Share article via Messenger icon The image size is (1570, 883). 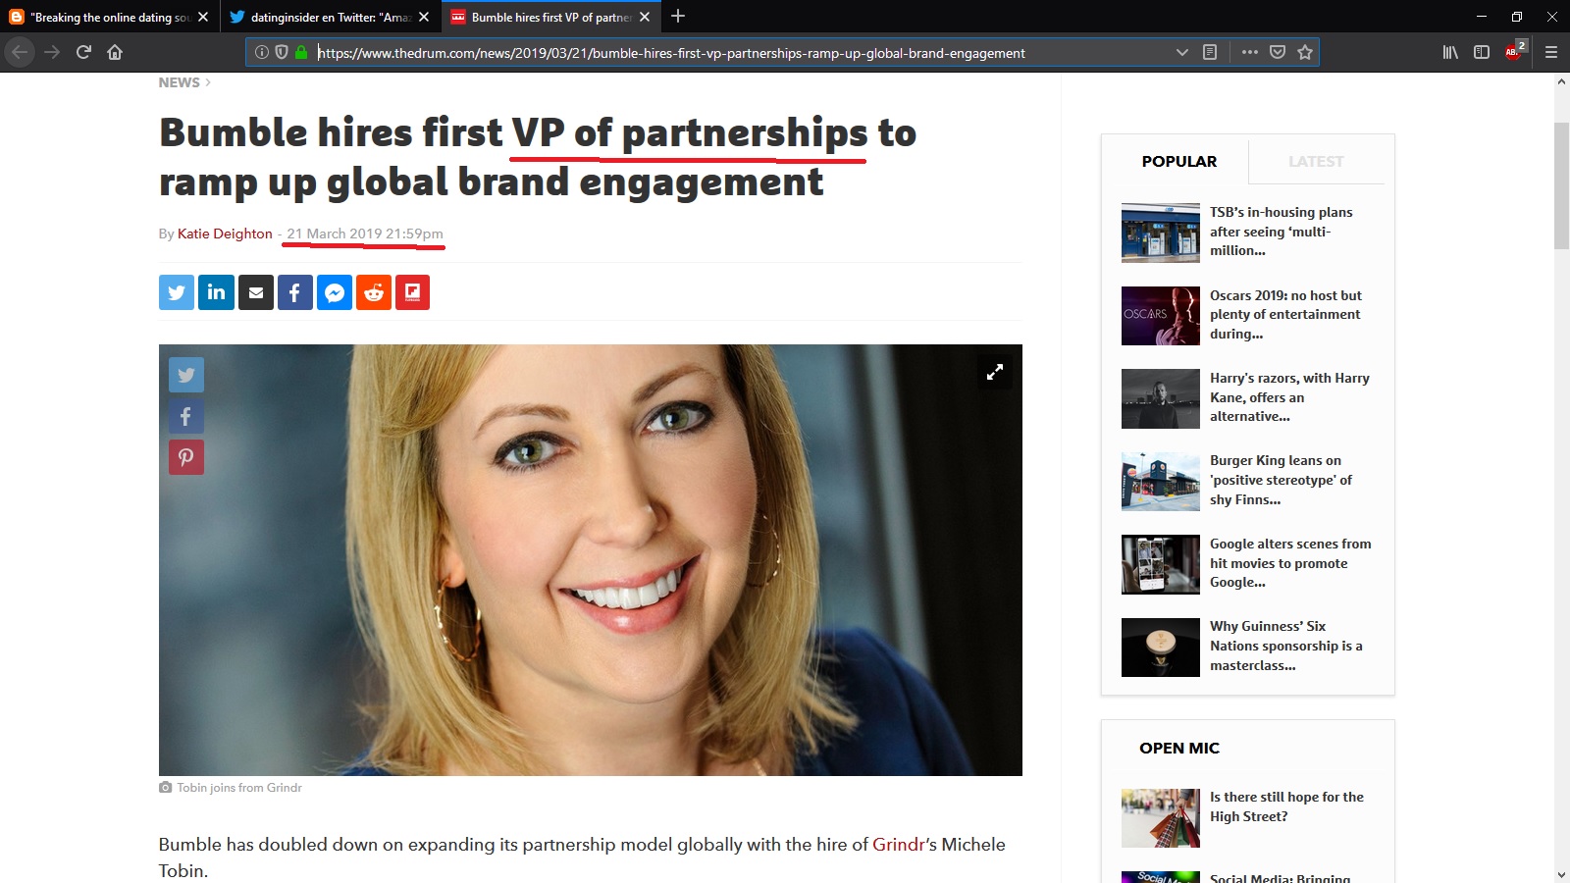[x=335, y=292]
